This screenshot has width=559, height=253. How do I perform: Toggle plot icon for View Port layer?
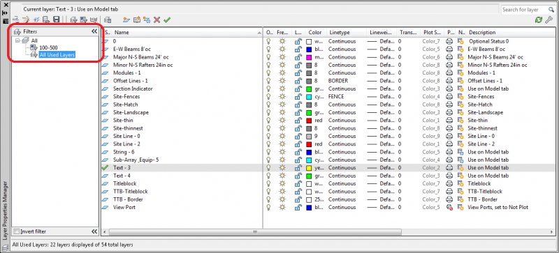[x=449, y=207]
